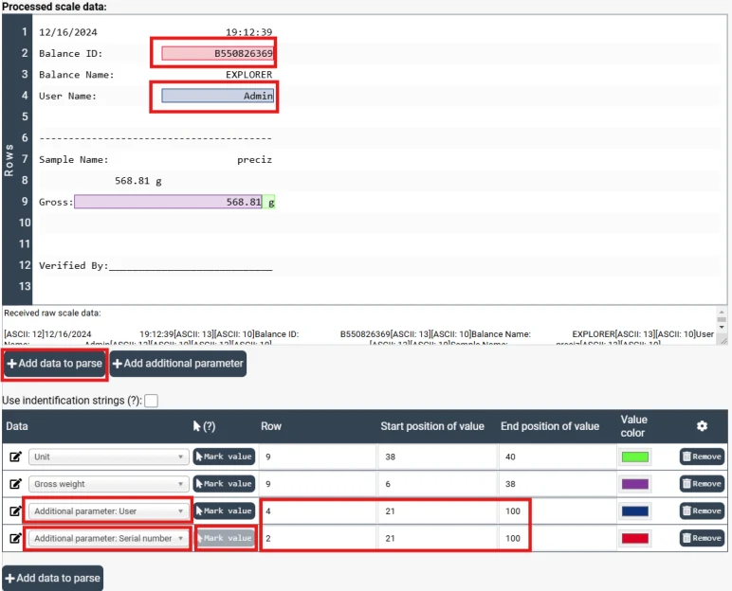Click the End position of value header

coord(550,426)
